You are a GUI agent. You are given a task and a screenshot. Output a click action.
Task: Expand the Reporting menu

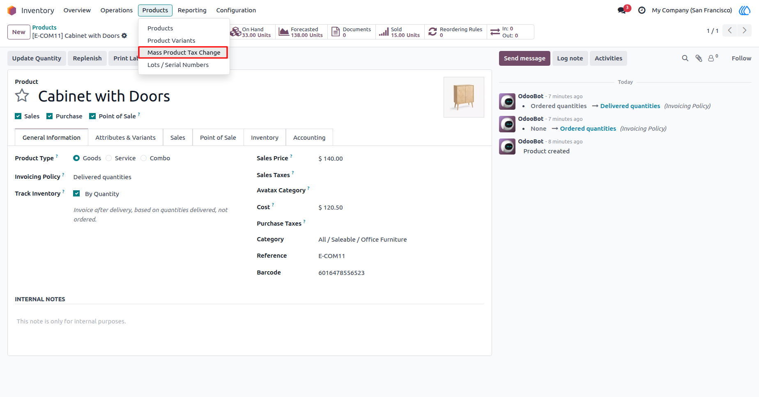click(192, 10)
